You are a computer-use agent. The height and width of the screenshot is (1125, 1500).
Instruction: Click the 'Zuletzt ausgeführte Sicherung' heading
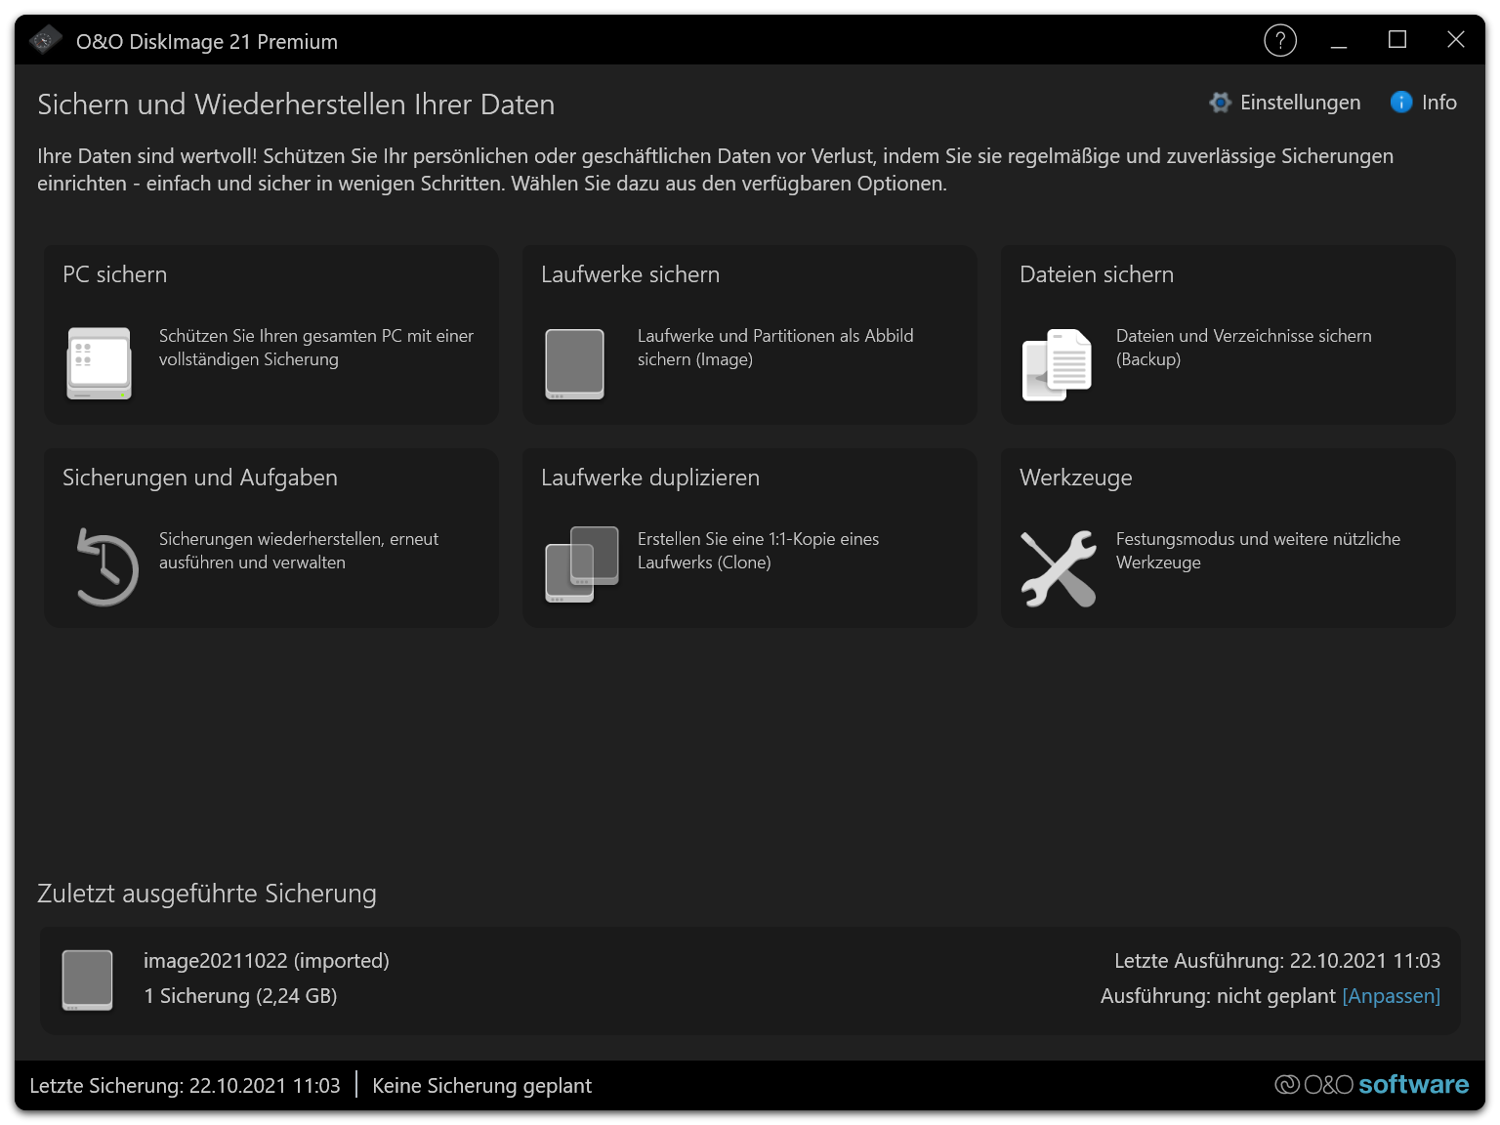coord(207,894)
